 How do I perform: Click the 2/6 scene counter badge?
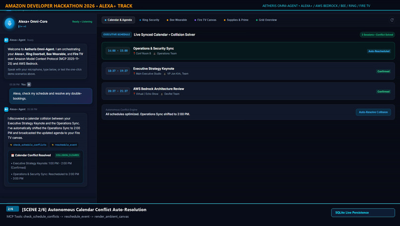12,209
